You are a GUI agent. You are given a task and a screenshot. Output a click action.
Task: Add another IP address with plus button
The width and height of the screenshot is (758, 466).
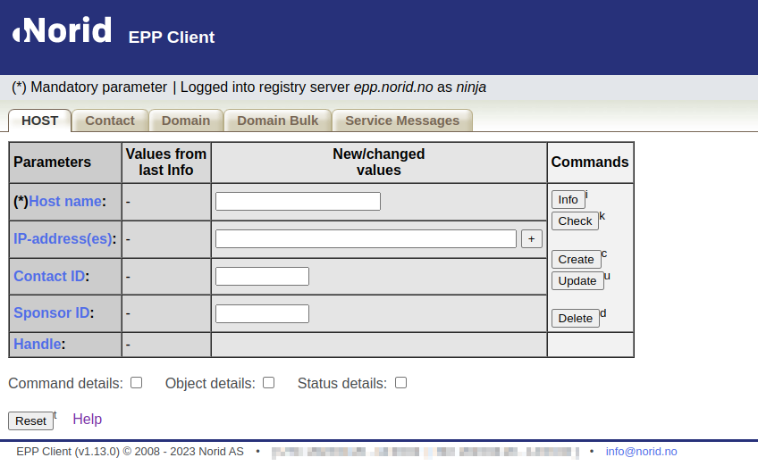coord(531,239)
